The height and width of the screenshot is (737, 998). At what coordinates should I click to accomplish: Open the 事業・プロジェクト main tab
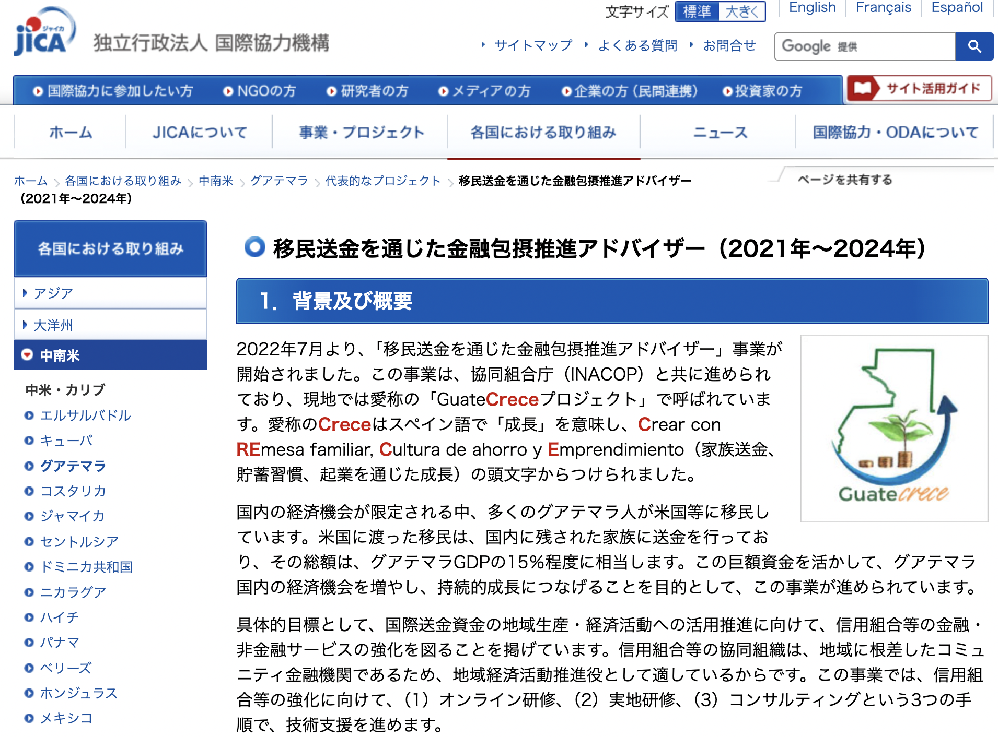pos(361,132)
